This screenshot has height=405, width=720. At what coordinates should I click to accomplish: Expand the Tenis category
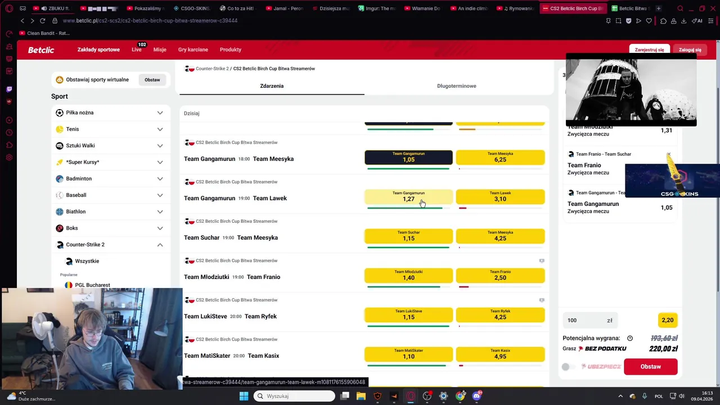point(160,129)
